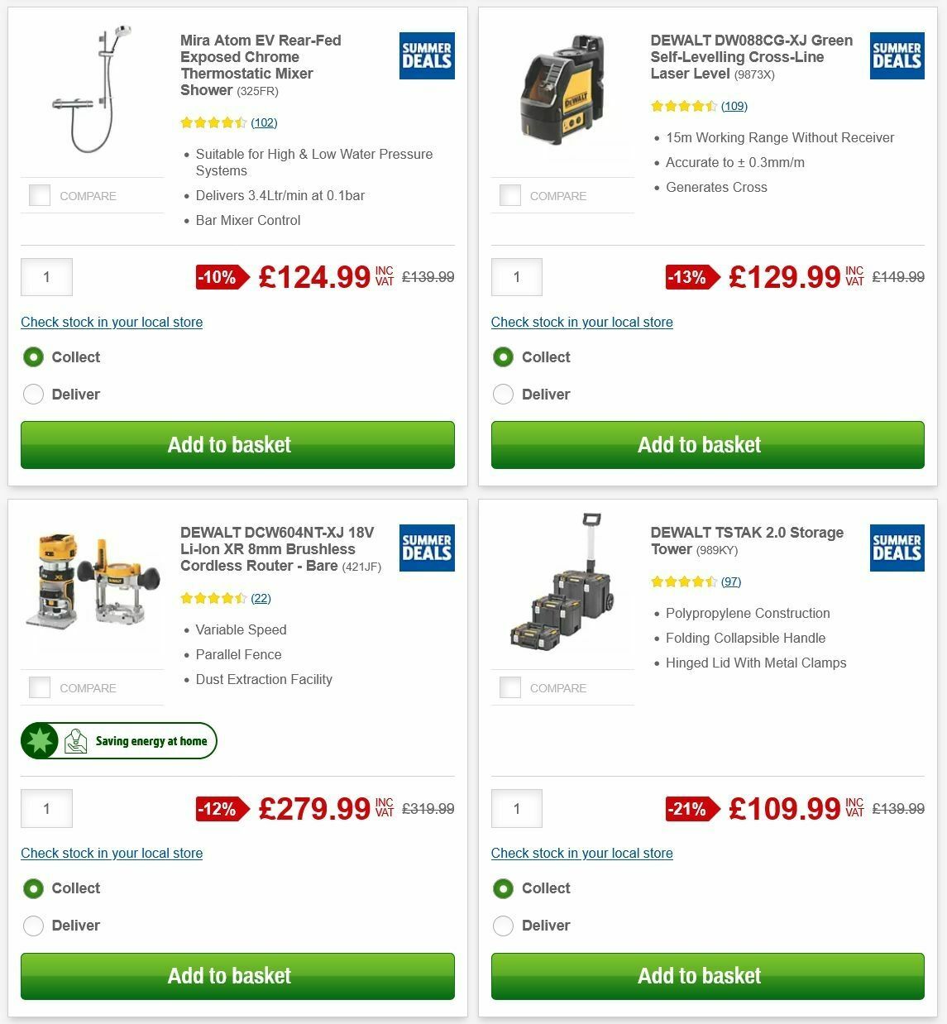
Task: Select Deliver for the DEWALT laser level
Action: tap(504, 395)
